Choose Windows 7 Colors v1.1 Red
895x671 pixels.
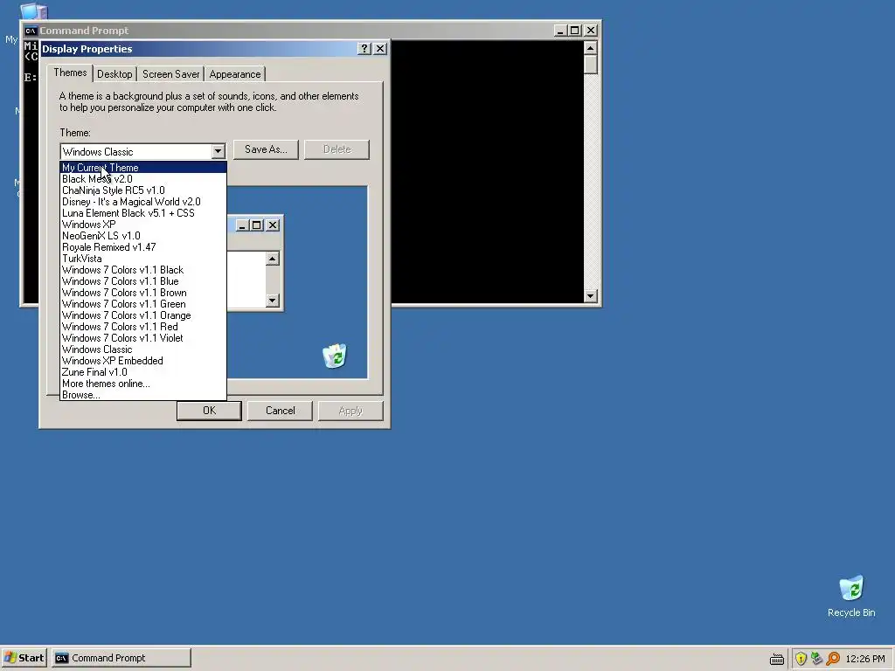[x=143, y=327]
